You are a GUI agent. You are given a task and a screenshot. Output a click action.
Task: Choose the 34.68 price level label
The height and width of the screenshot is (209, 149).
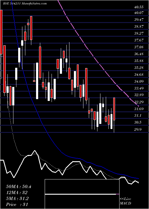point(139,74)
